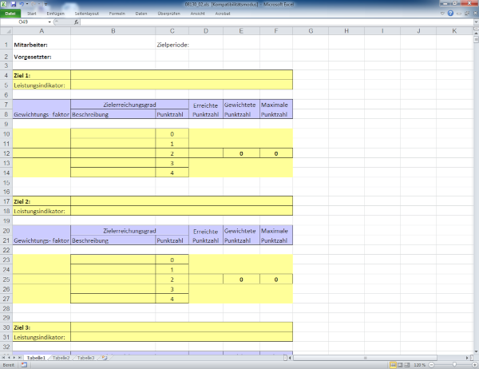Open the Datei backstage menu
This screenshot has height=369, width=479.
coord(10,14)
